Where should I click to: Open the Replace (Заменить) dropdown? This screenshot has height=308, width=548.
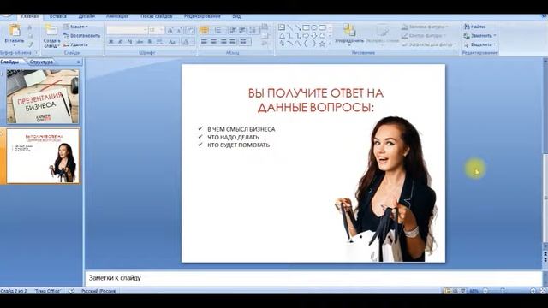[479, 36]
